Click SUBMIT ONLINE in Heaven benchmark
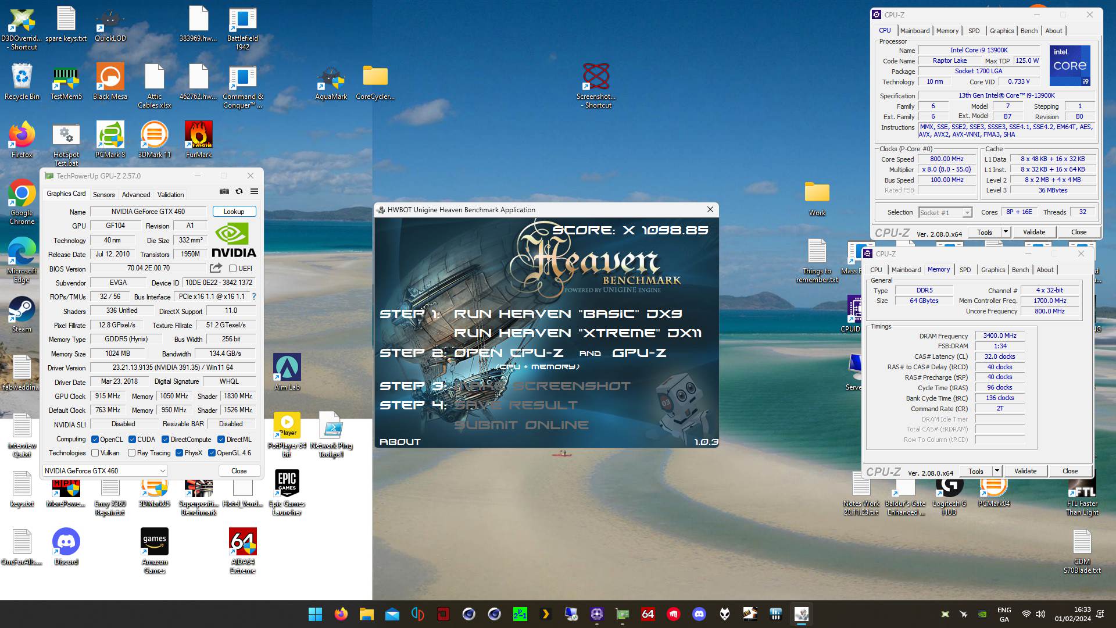 [521, 425]
